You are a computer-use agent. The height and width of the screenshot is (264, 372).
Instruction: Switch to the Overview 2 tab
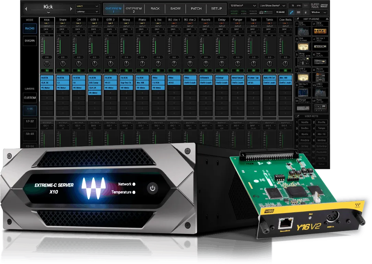[134, 10]
